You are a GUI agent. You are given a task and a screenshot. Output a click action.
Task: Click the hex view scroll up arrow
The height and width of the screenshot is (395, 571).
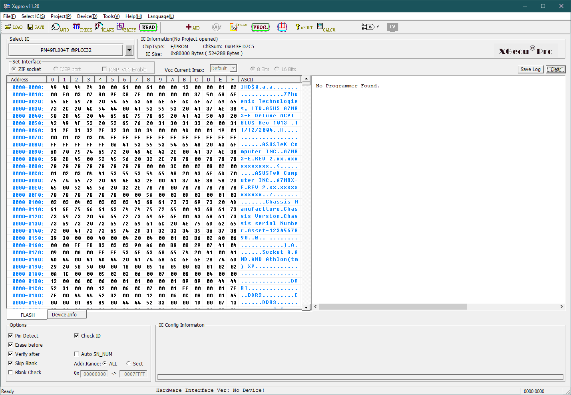pyautogui.click(x=306, y=79)
